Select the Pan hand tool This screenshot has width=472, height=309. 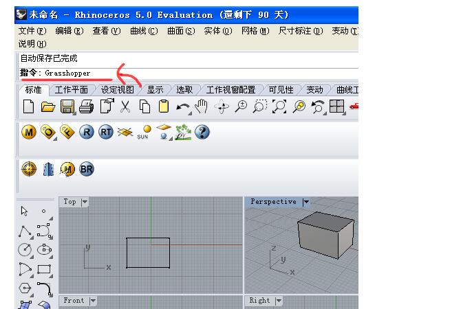pyautogui.click(x=202, y=106)
